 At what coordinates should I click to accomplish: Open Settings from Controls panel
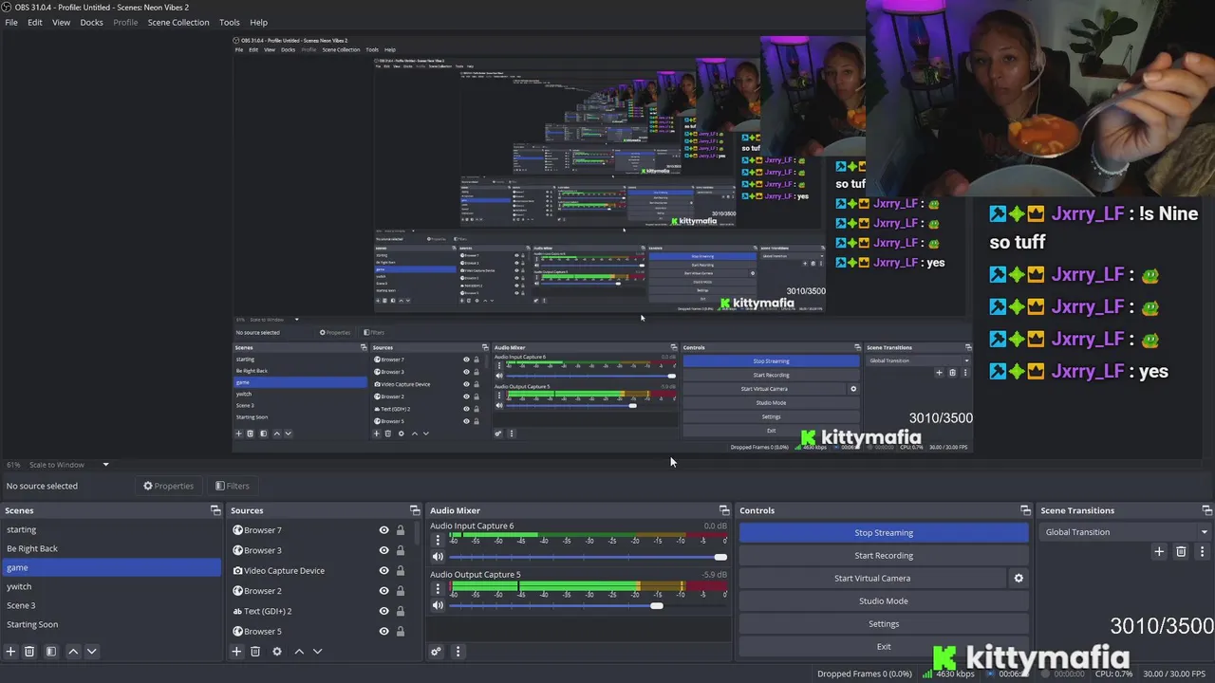point(884,624)
